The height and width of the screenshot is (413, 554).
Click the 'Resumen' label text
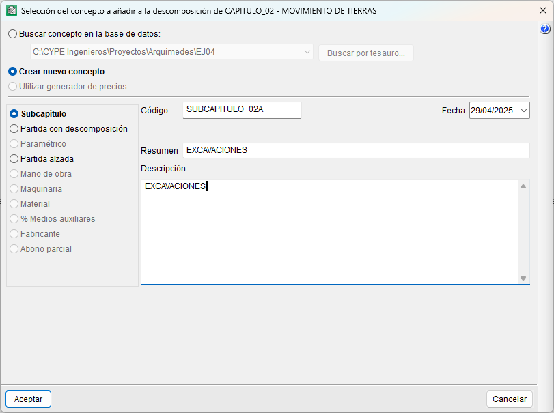(159, 151)
